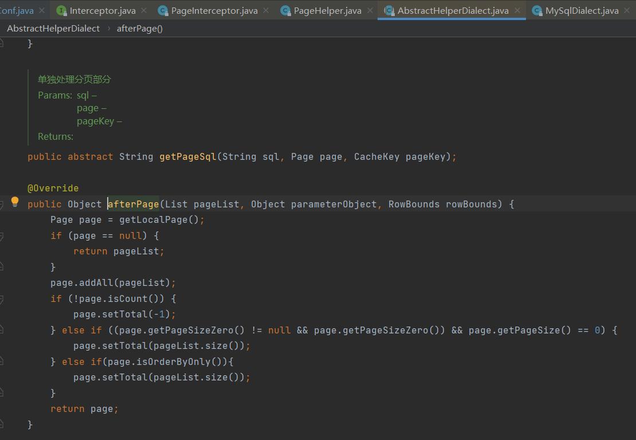636x440 pixels.
Task: Close the PageInterceptor.java tab
Action: point(265,10)
